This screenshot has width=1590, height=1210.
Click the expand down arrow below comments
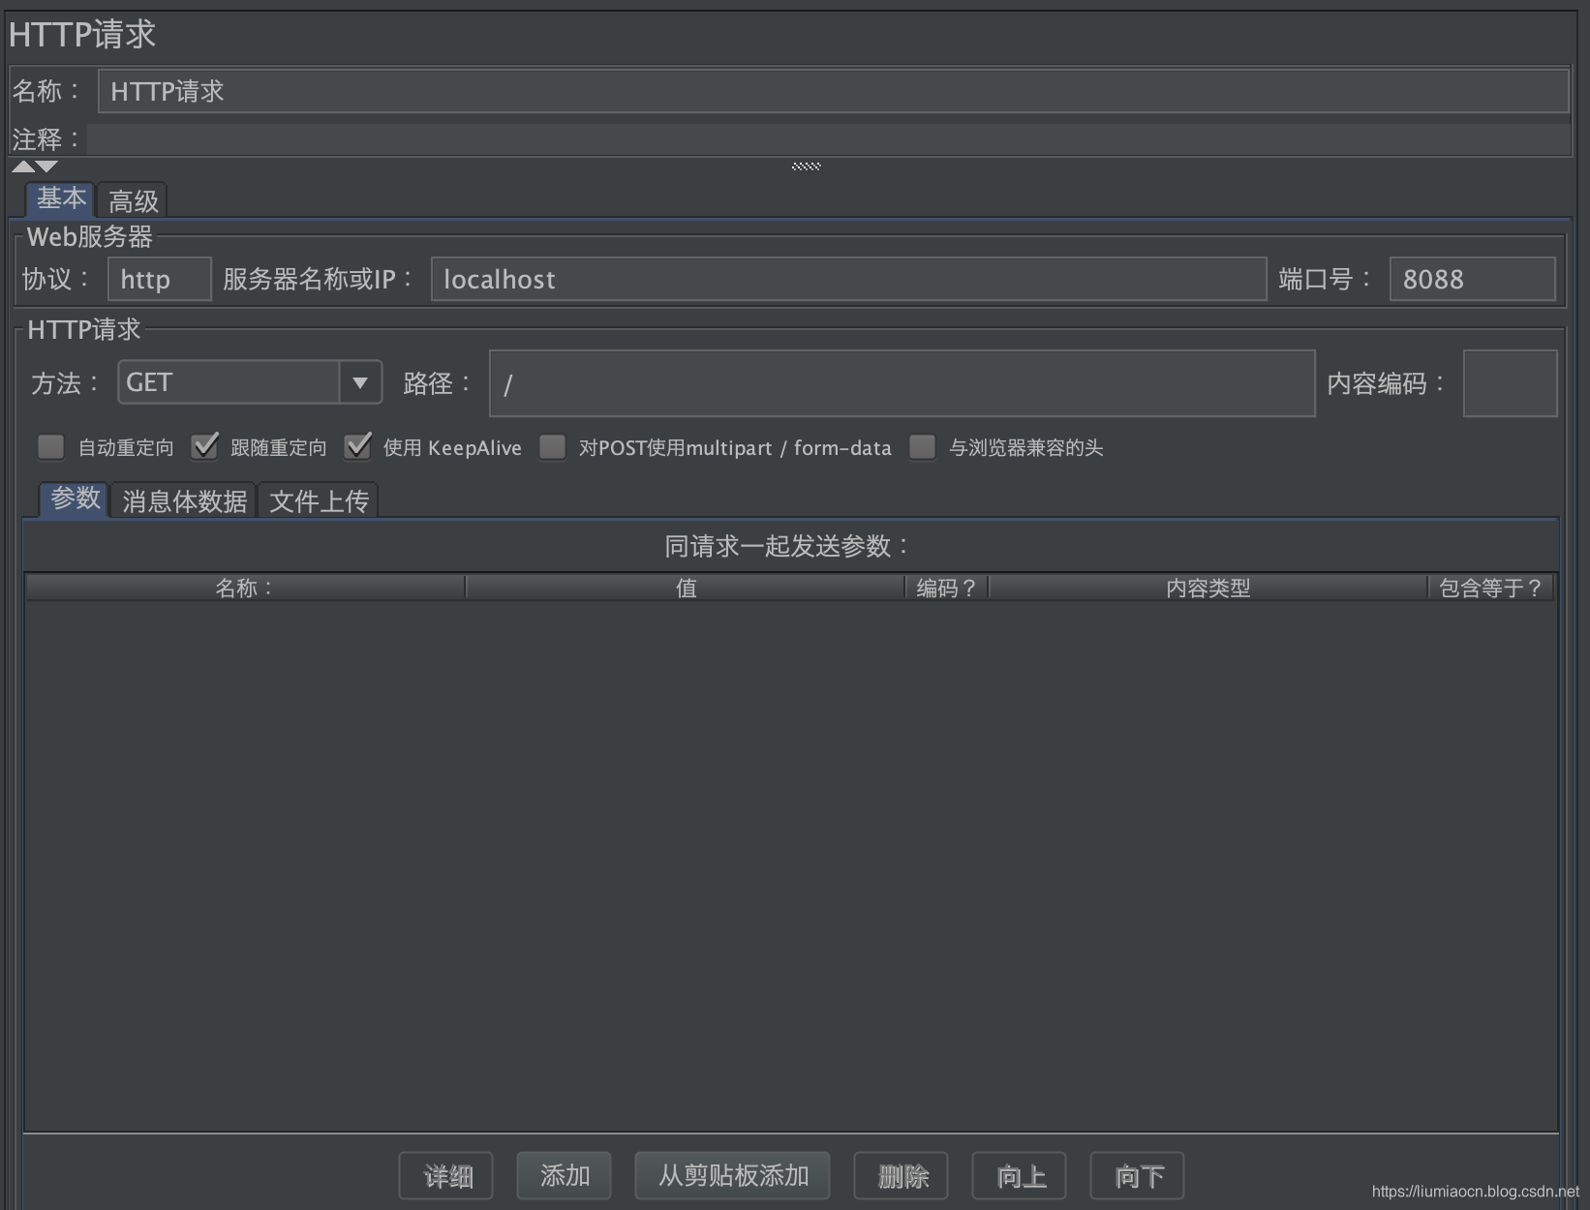pos(46,166)
